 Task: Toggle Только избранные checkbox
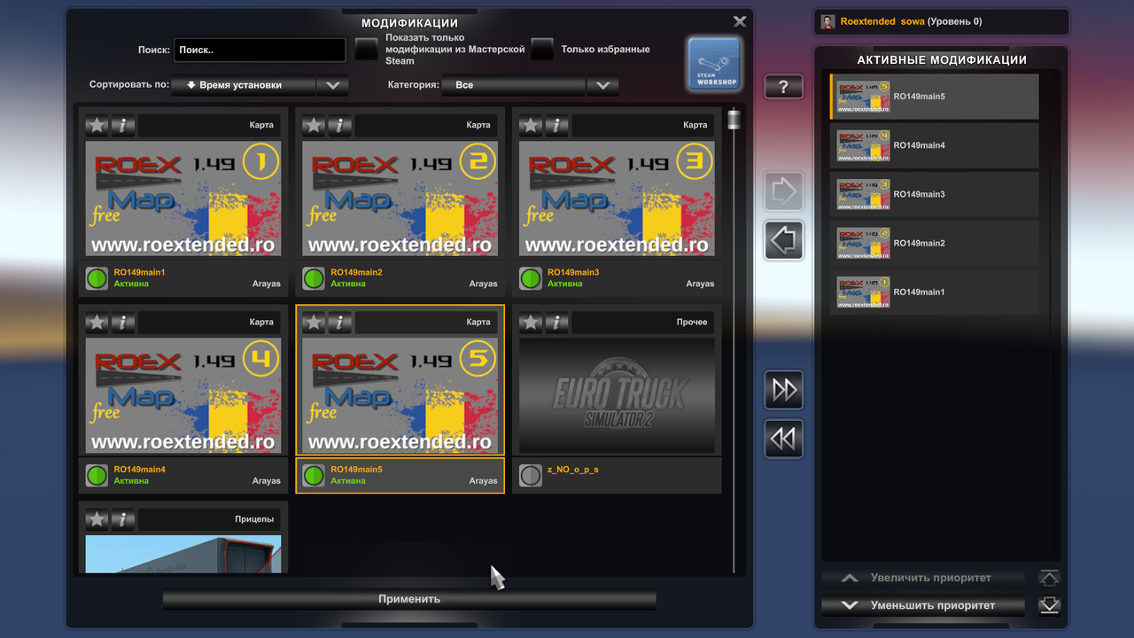coord(542,50)
